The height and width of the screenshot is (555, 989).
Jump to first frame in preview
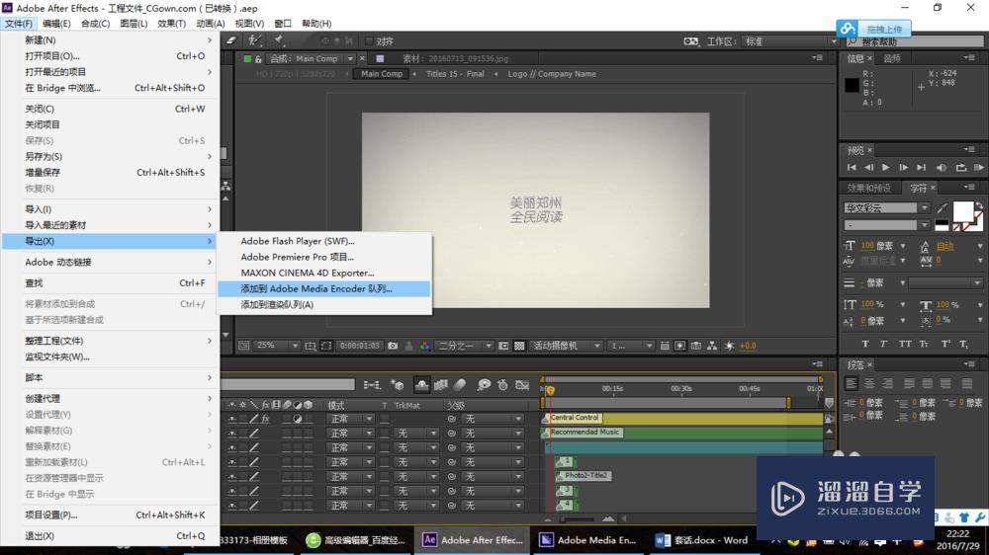click(x=852, y=168)
